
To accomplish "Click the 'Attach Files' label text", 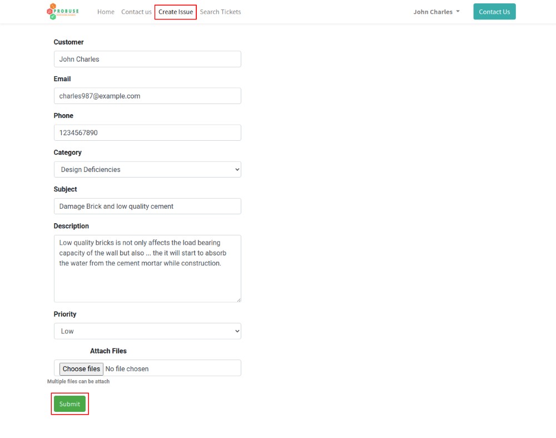I will [108, 351].
